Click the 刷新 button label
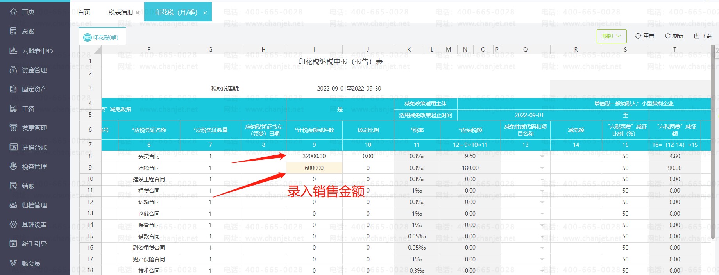 tap(678, 36)
